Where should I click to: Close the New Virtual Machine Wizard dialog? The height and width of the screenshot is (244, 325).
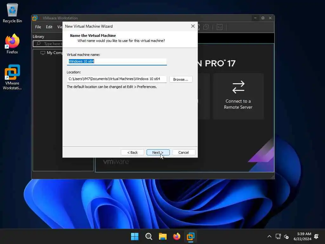(x=193, y=26)
